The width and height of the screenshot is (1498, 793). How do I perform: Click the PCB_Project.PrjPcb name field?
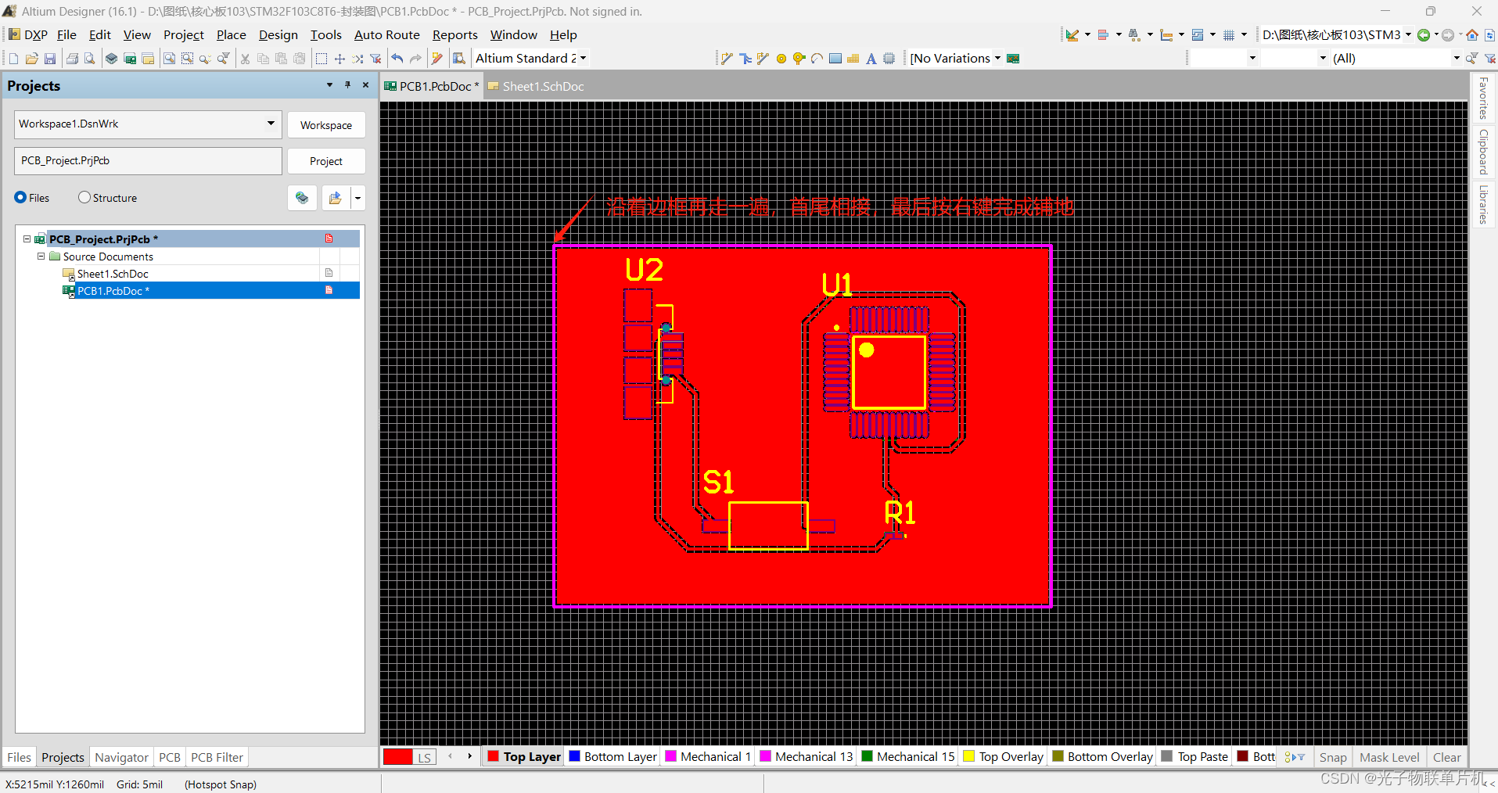click(148, 161)
